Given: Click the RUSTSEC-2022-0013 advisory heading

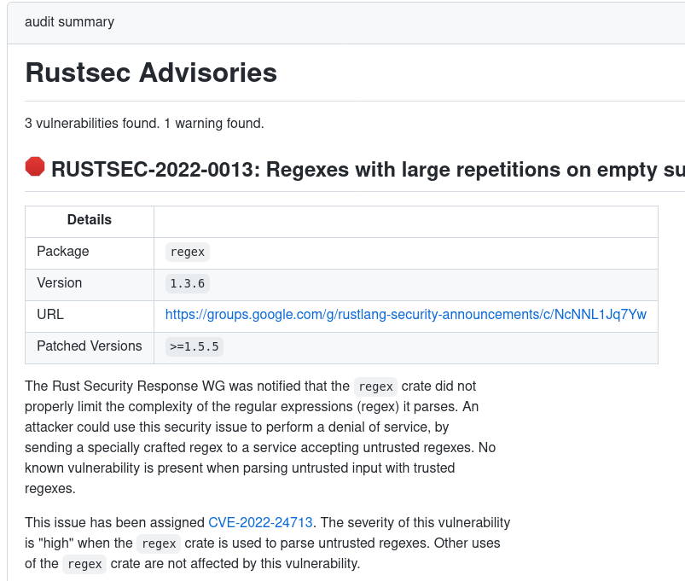Looking at the screenshot, I should [x=367, y=169].
